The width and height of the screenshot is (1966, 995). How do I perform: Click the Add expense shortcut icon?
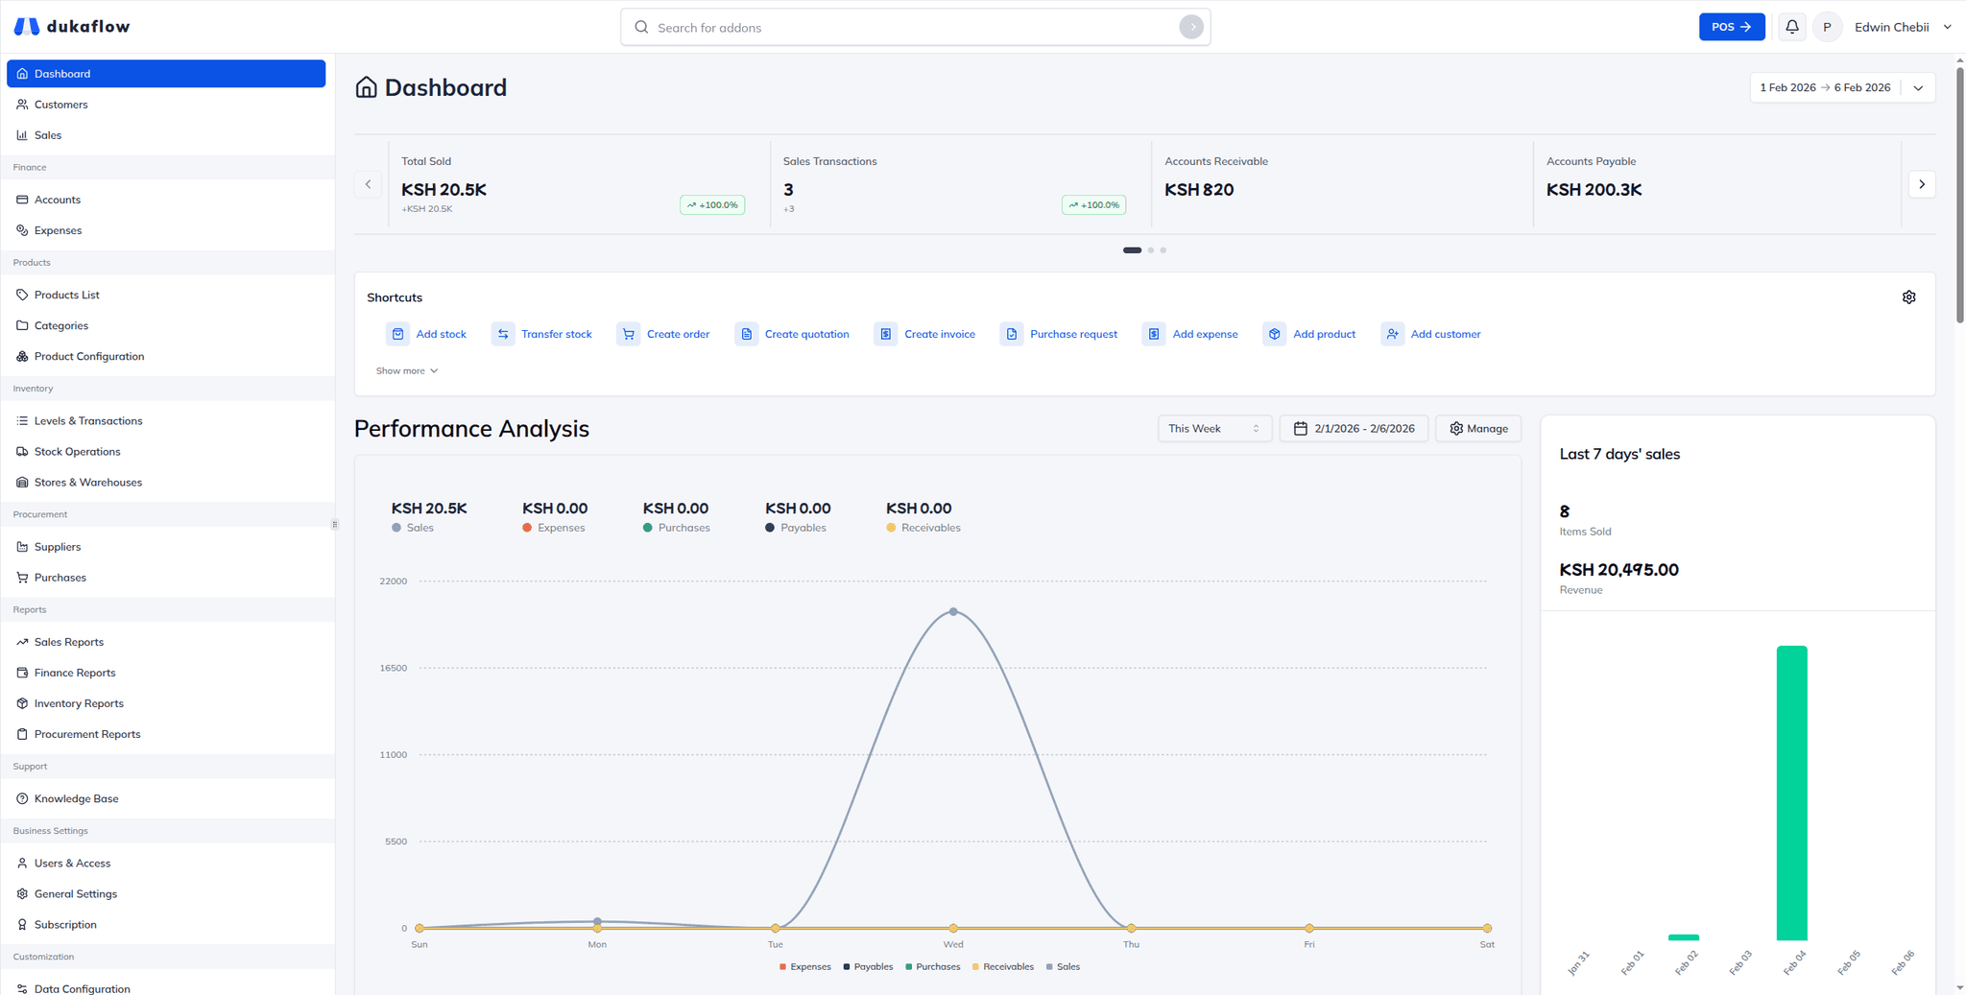point(1153,333)
